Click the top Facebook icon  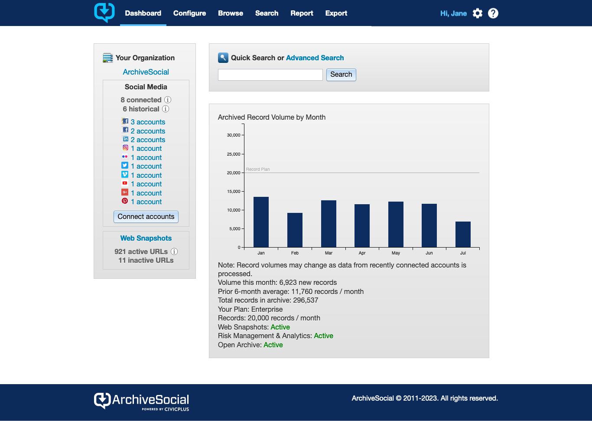(125, 121)
